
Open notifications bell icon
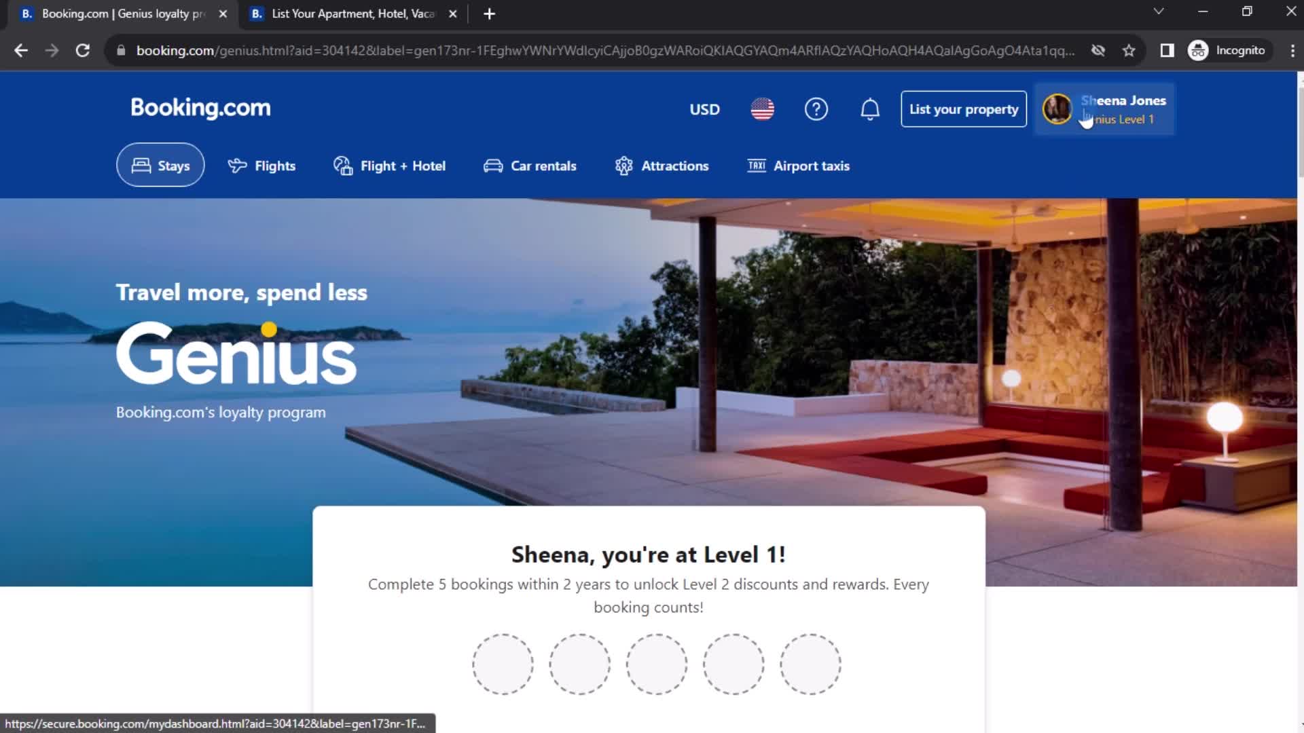click(870, 109)
